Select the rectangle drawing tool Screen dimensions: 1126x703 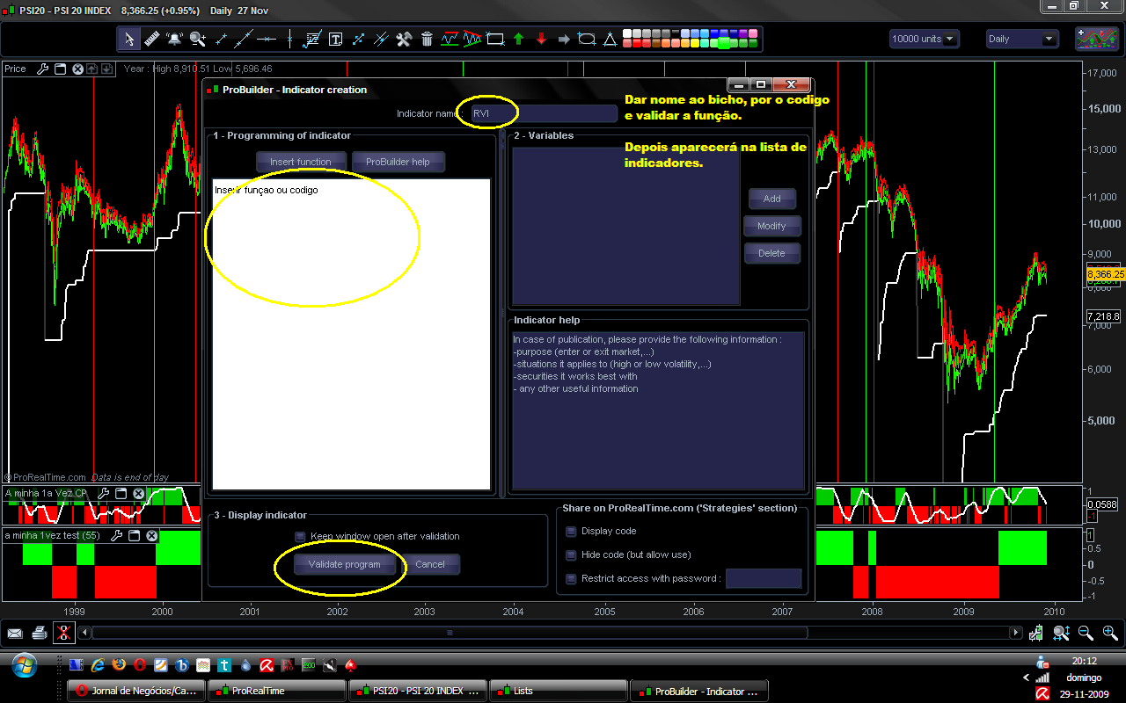pos(495,39)
